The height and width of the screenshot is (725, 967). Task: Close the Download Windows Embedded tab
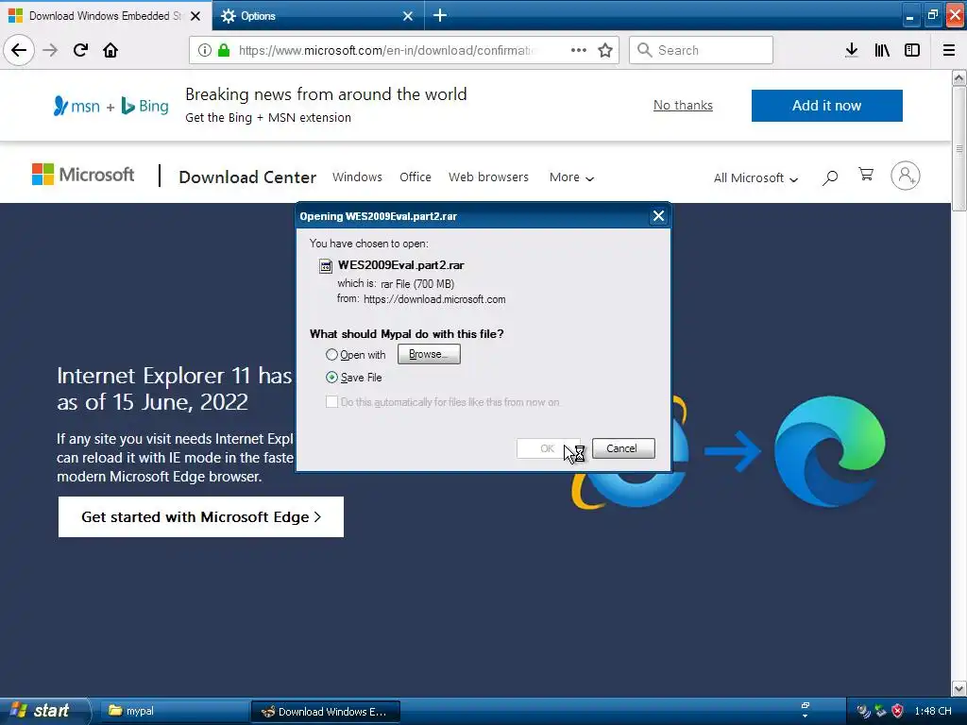click(x=195, y=16)
